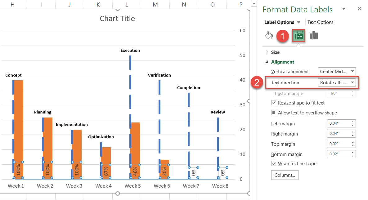
Task: Uncheck Wrap text in shape
Action: pyautogui.click(x=273, y=163)
